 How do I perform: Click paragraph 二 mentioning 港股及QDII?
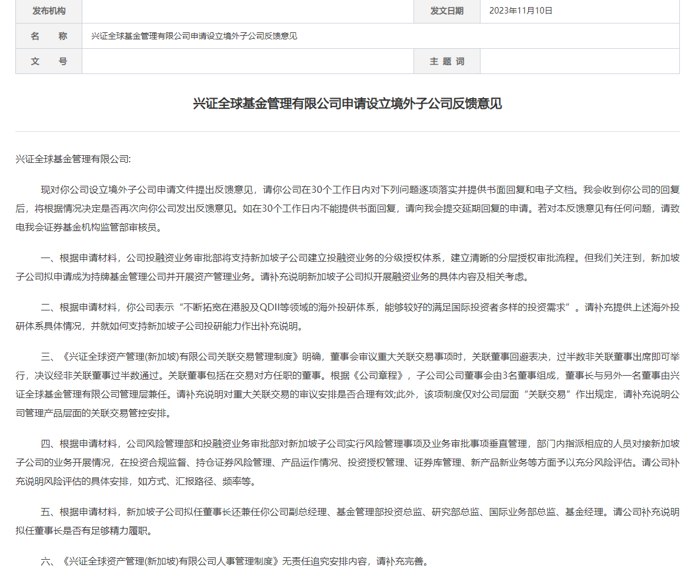coord(347,316)
